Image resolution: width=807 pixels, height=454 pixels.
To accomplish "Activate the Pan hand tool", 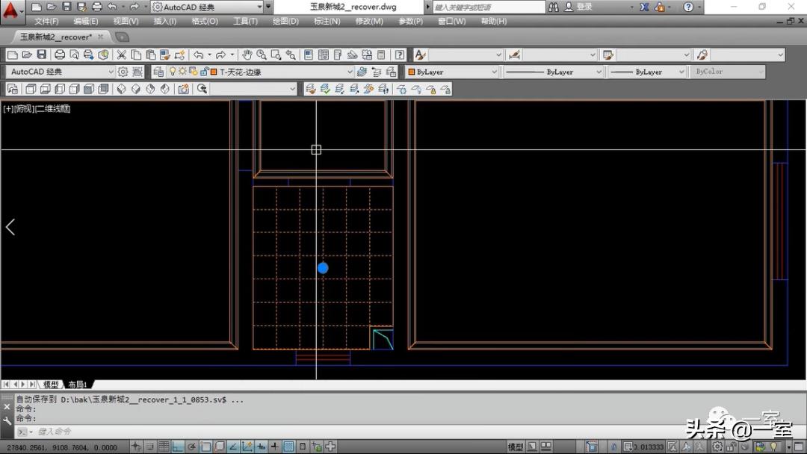I will (247, 55).
